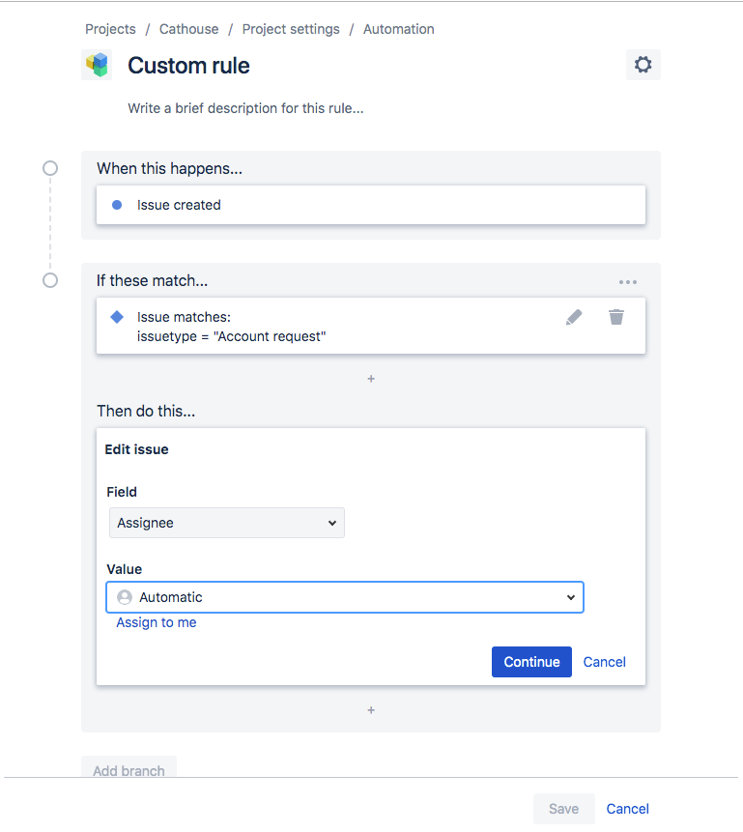Add a new action with plus icon
This screenshot has width=743, height=832.
371,710
